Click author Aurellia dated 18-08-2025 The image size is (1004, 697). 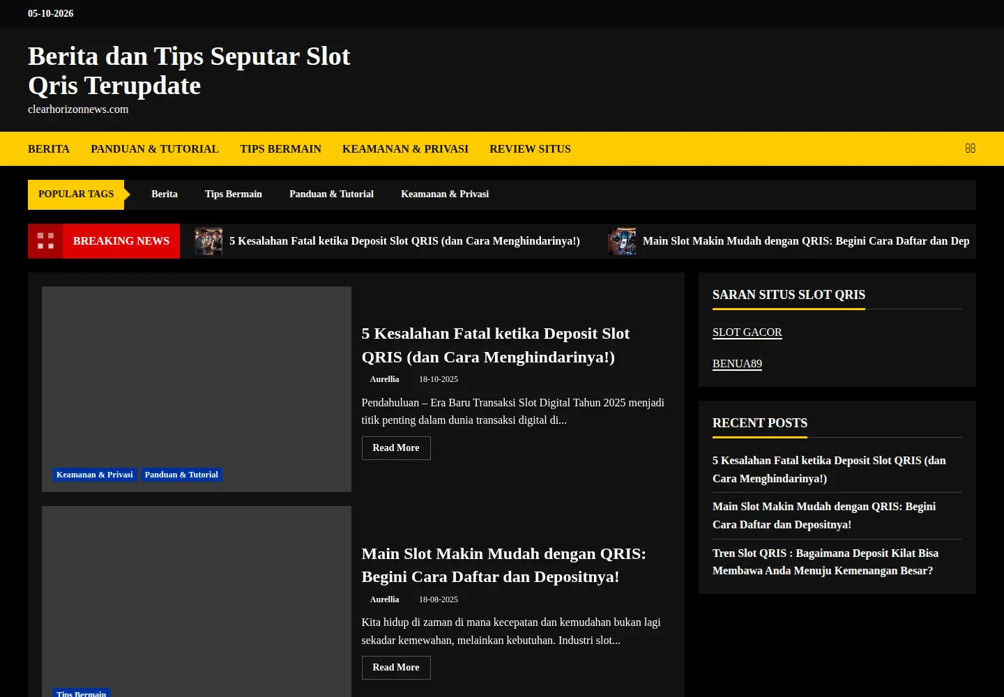pos(384,599)
